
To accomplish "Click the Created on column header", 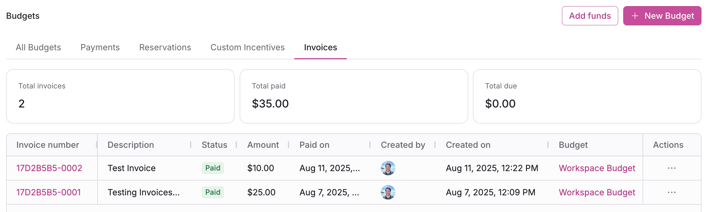I will (468, 145).
